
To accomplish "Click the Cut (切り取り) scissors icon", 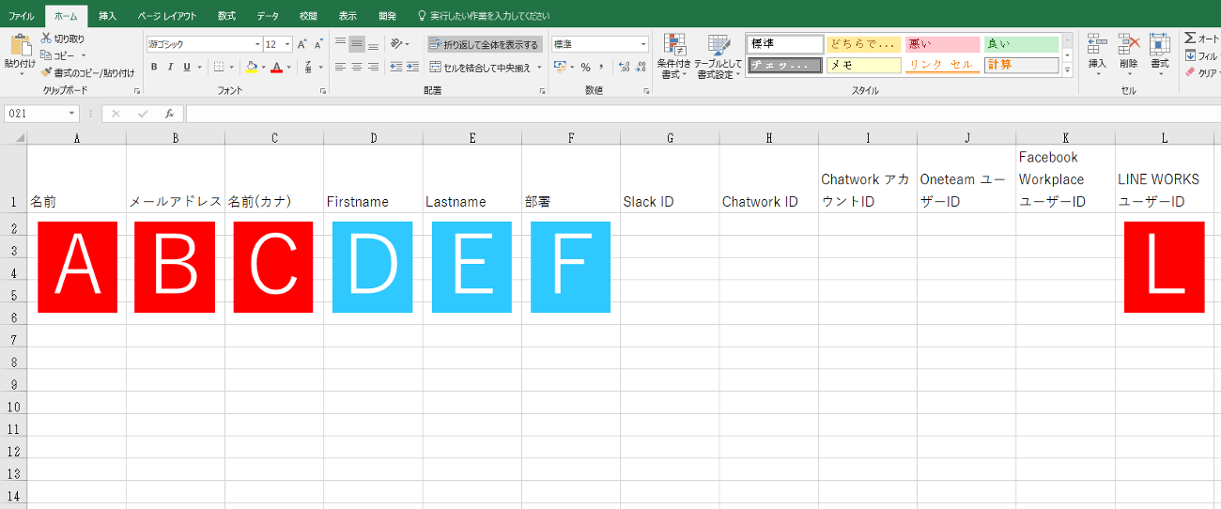I will (x=46, y=39).
